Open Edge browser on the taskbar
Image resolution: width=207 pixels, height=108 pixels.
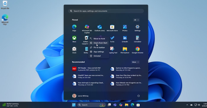pyautogui.click(x=132, y=105)
